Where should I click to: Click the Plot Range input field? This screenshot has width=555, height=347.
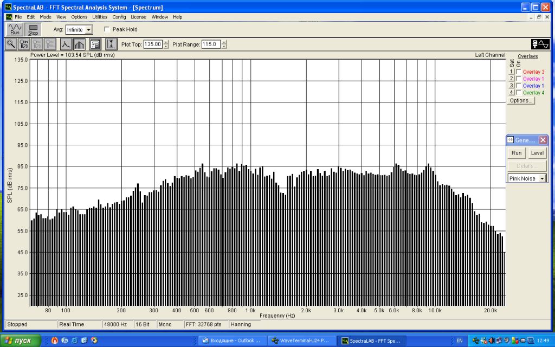(x=211, y=44)
